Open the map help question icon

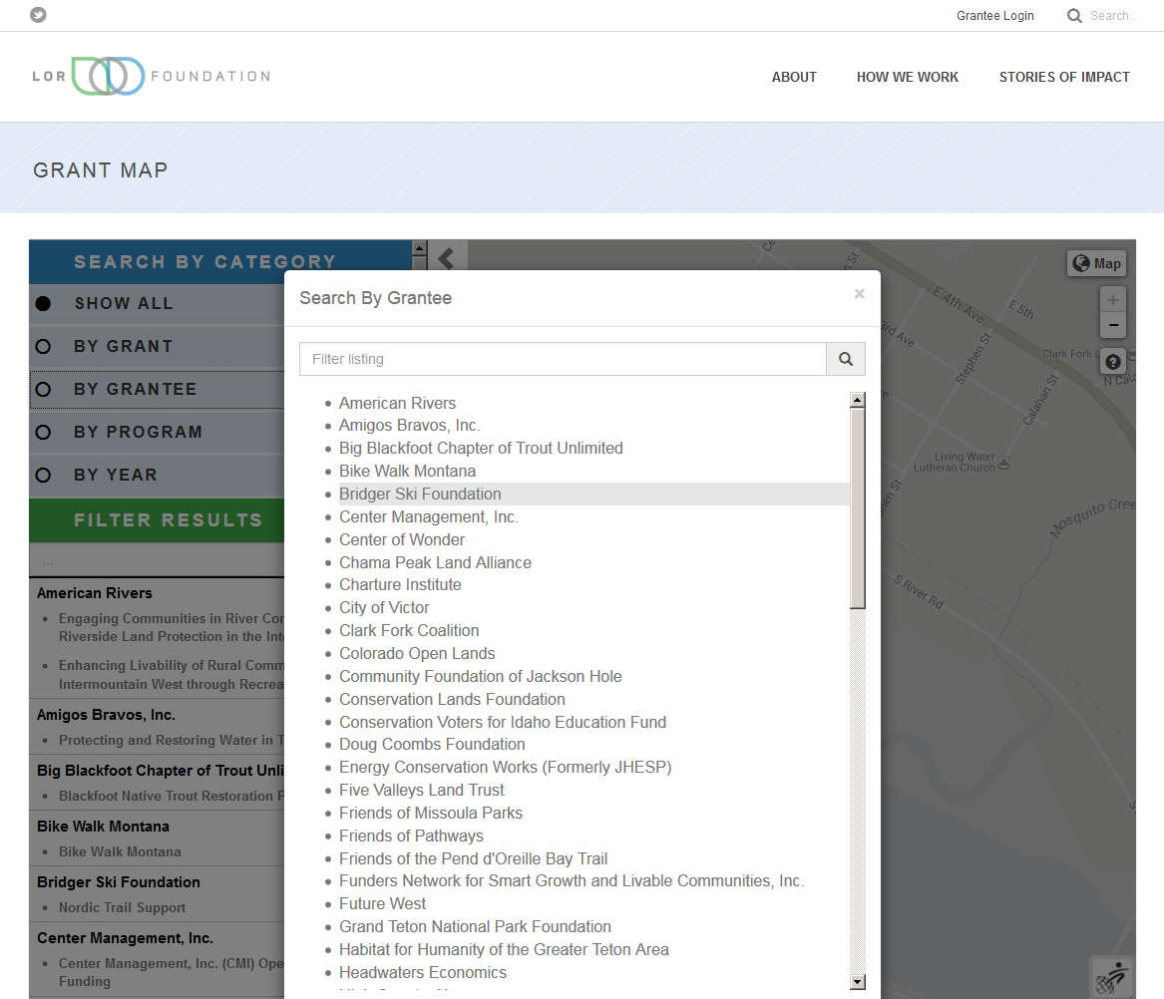coord(1113,362)
